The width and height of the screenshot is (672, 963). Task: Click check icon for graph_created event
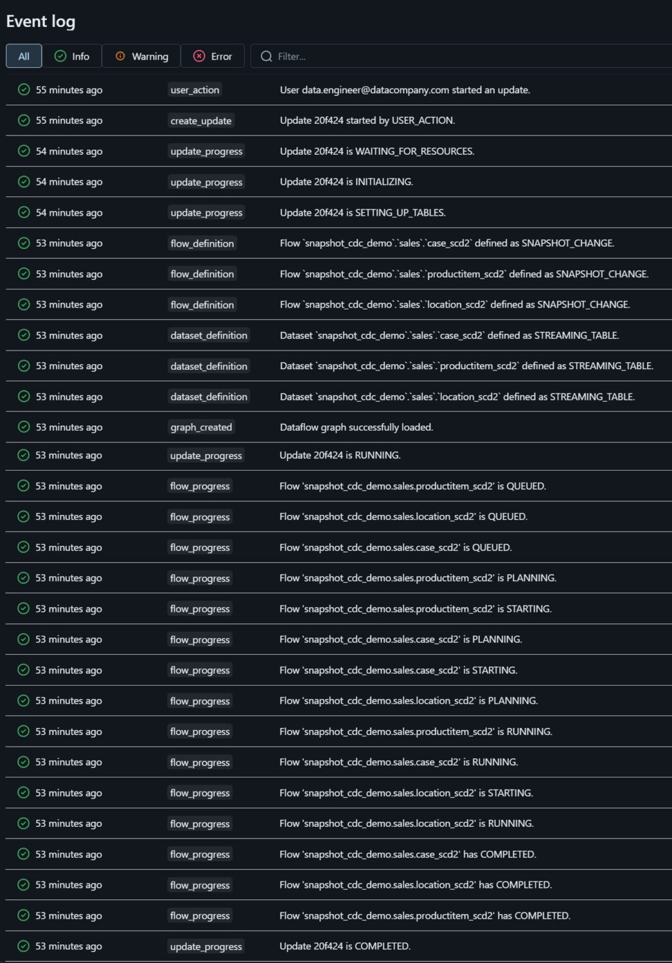24,427
